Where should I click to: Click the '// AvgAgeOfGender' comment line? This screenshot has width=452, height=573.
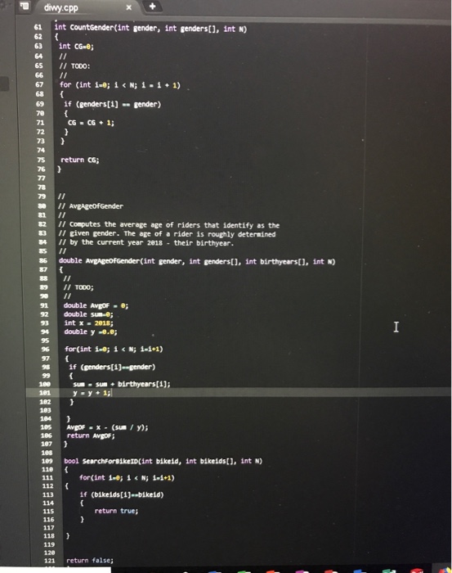[91, 206]
